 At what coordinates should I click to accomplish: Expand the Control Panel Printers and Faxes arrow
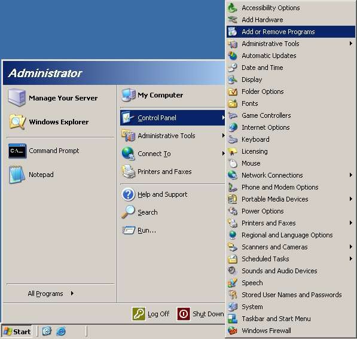tap(351, 222)
